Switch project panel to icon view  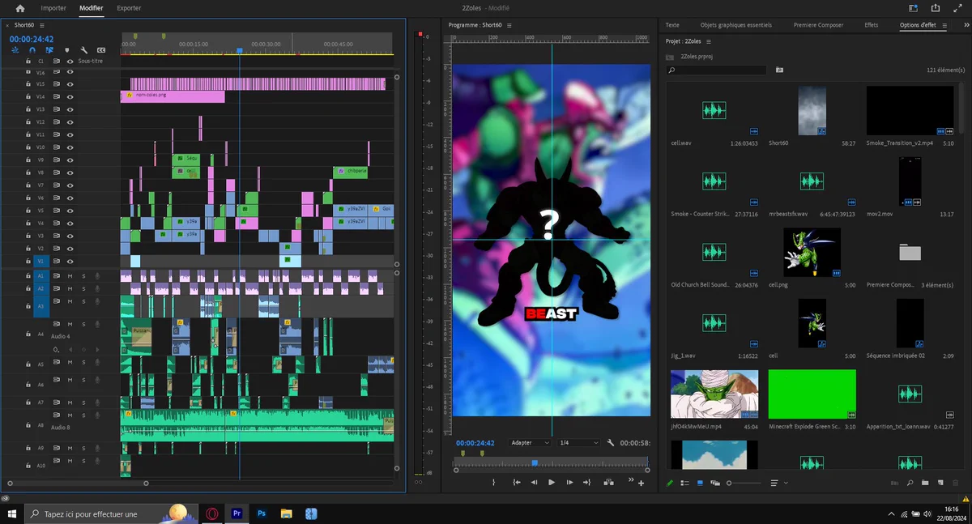coord(700,483)
